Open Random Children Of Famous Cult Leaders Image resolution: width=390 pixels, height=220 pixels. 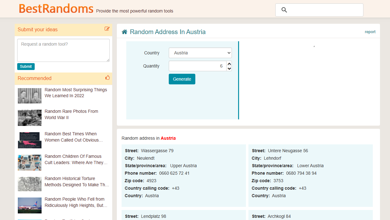[76, 159]
